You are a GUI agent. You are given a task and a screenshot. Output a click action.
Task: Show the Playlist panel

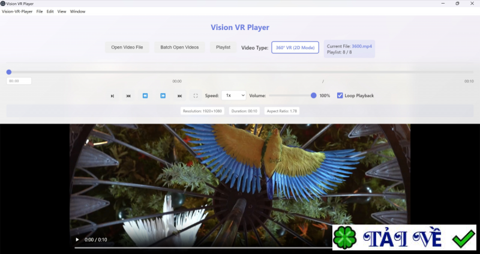(x=223, y=47)
